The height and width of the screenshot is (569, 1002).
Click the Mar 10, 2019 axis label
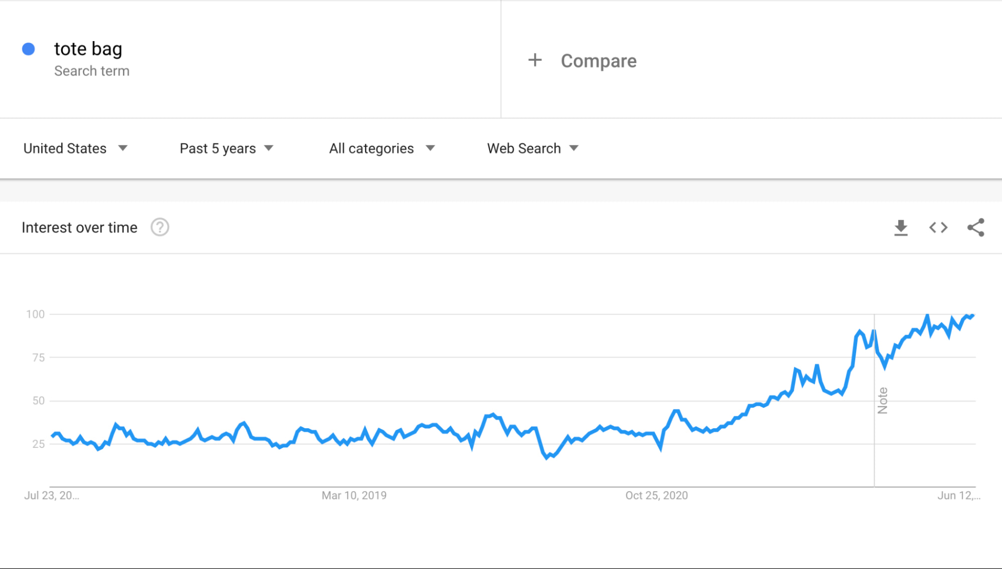click(x=354, y=495)
